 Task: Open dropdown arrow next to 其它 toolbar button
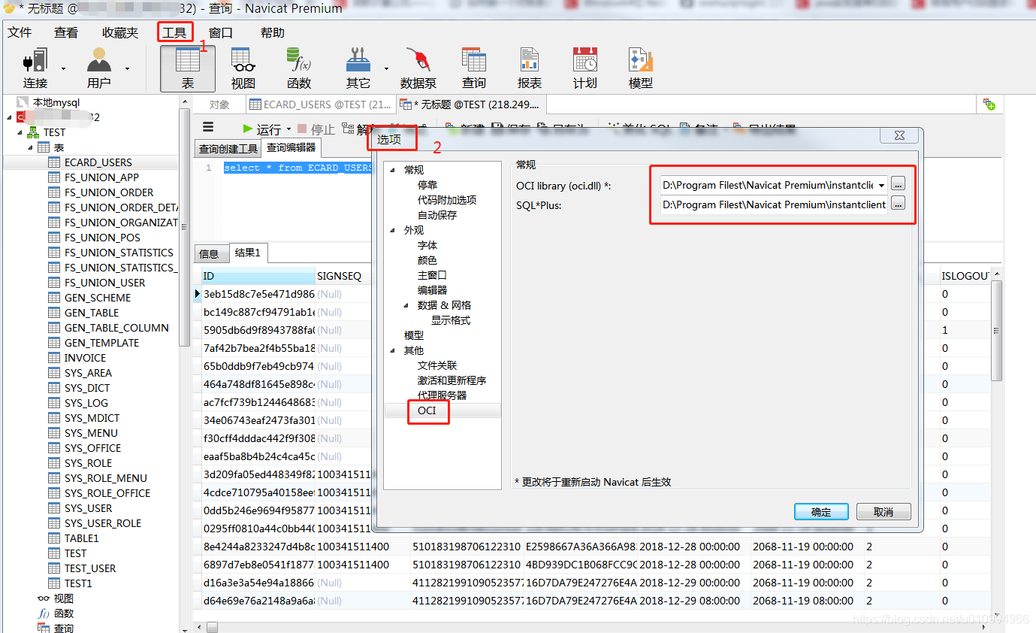click(x=386, y=68)
